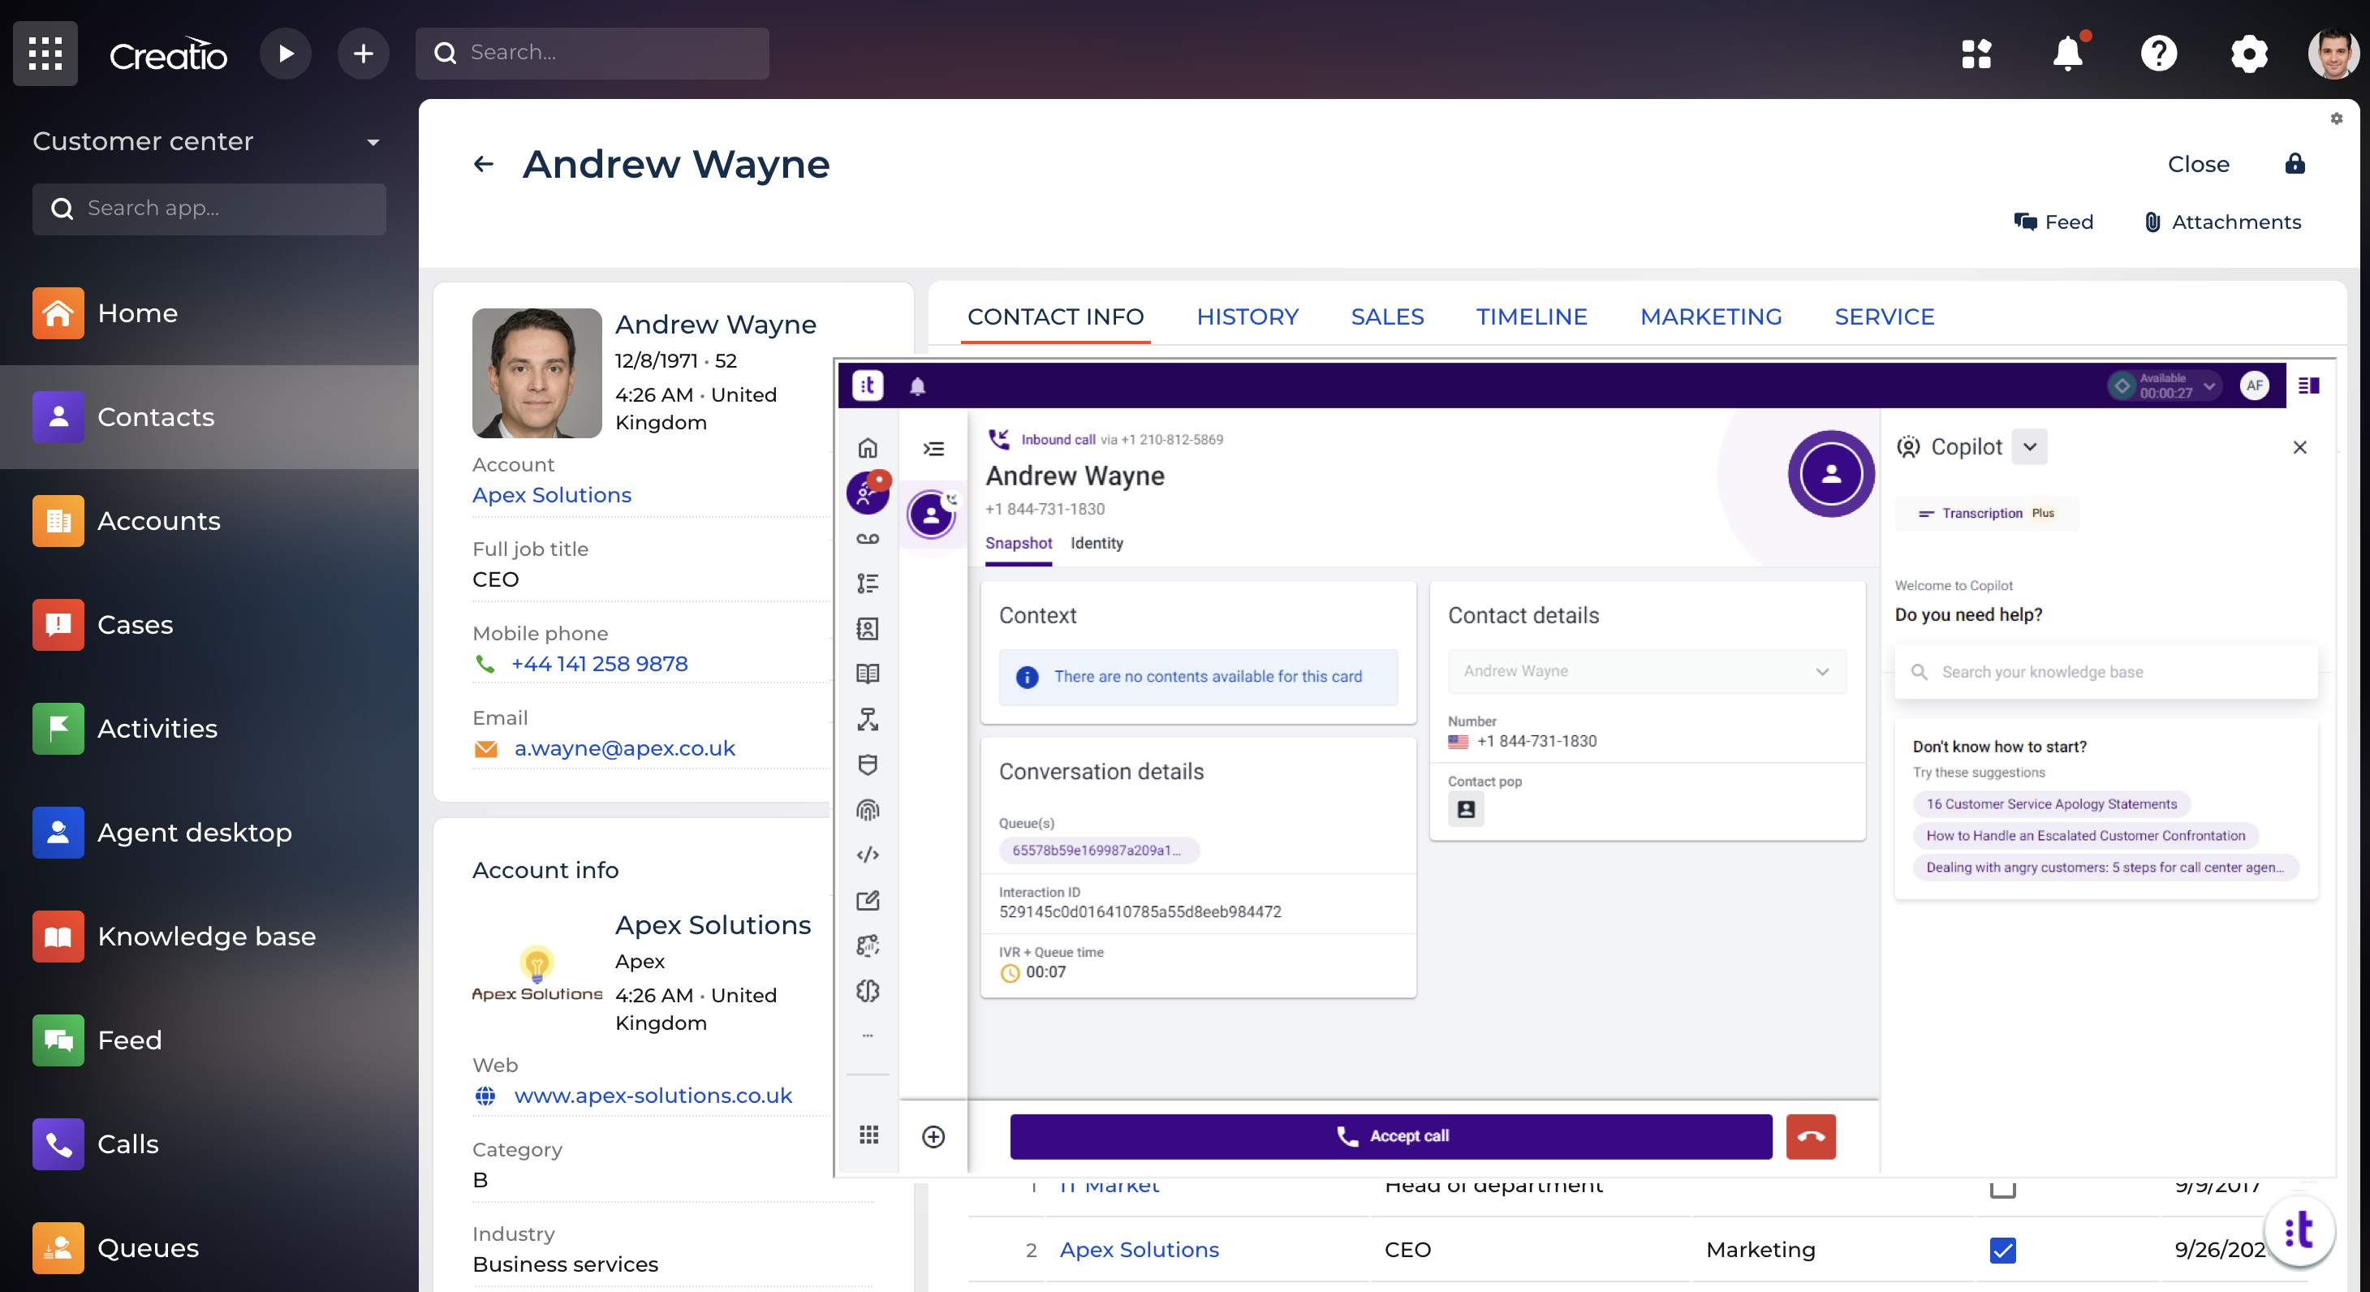Open the Talkdesk home icon in side rail

[868, 448]
